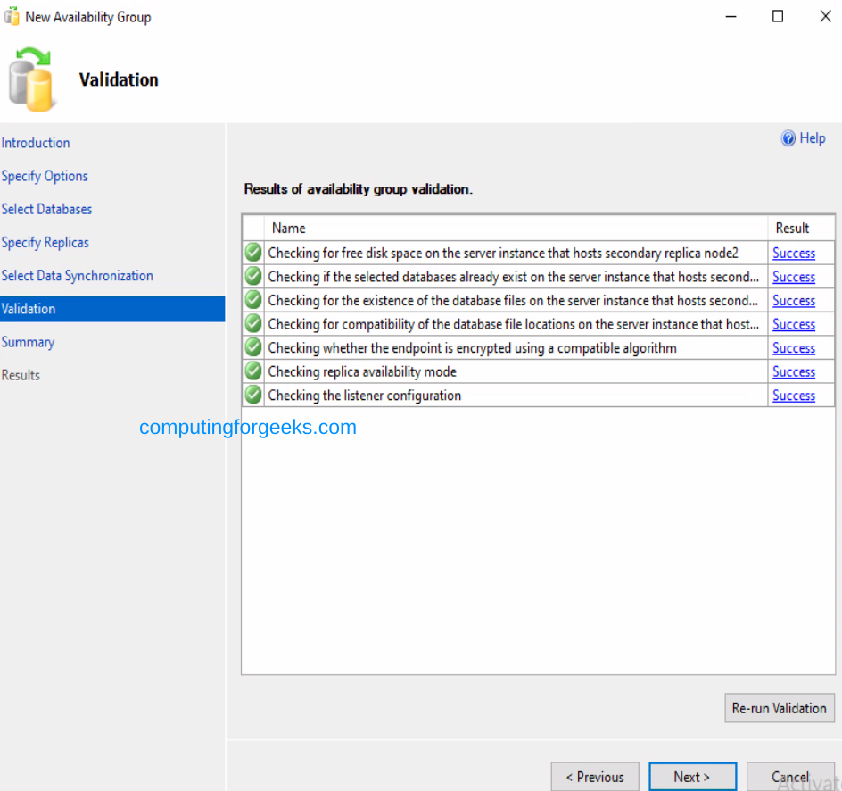The height and width of the screenshot is (791, 842).
Task: Click the New Availability Group title bar icon
Action: [x=12, y=16]
